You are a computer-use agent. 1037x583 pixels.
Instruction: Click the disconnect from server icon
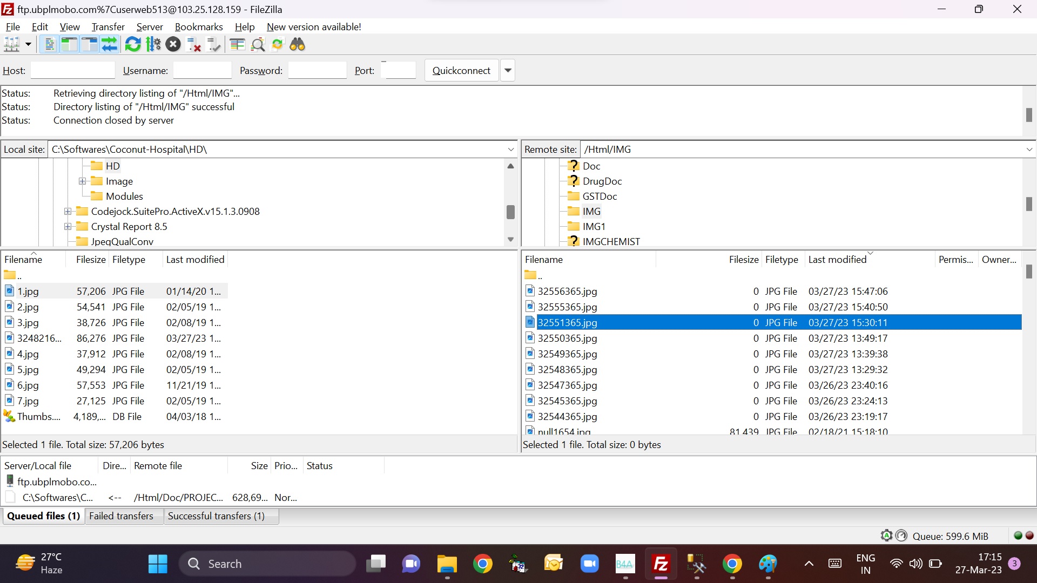[x=193, y=45]
